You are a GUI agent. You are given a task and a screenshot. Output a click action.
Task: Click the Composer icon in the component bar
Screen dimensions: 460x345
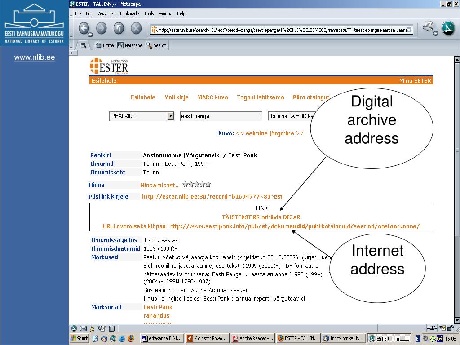(x=102, y=328)
